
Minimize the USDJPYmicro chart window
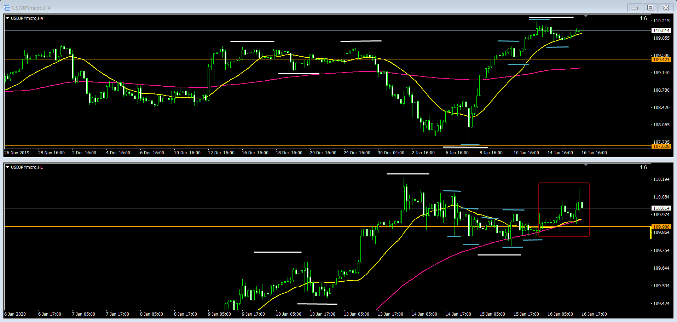pyautogui.click(x=635, y=7)
